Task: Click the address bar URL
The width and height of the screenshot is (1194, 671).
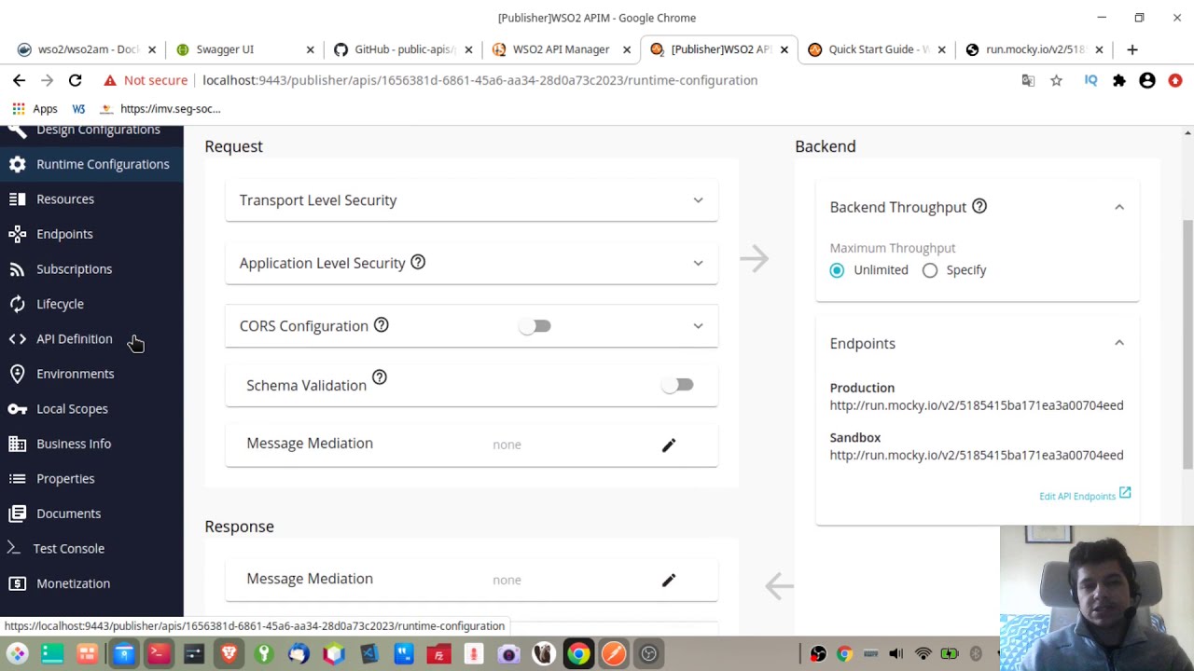Action: coord(479,80)
